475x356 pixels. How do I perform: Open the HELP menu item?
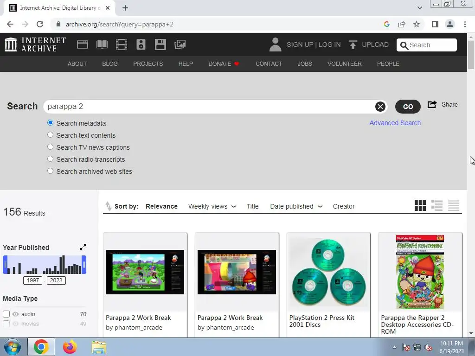186,64
